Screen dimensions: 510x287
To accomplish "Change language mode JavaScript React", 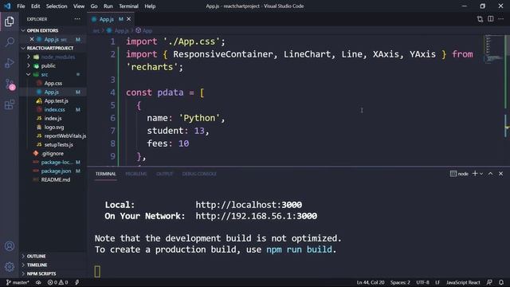I will coord(463,282).
